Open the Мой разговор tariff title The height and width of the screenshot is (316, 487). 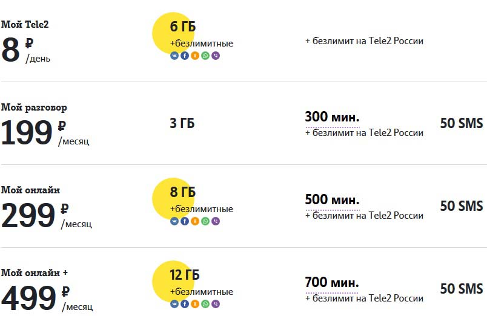(x=34, y=107)
